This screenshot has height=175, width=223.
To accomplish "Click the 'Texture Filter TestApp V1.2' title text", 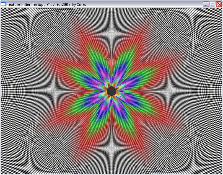I will coord(31,4).
